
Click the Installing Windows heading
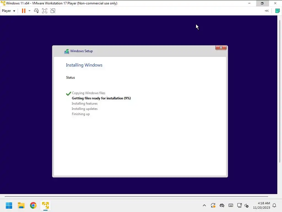click(x=84, y=65)
